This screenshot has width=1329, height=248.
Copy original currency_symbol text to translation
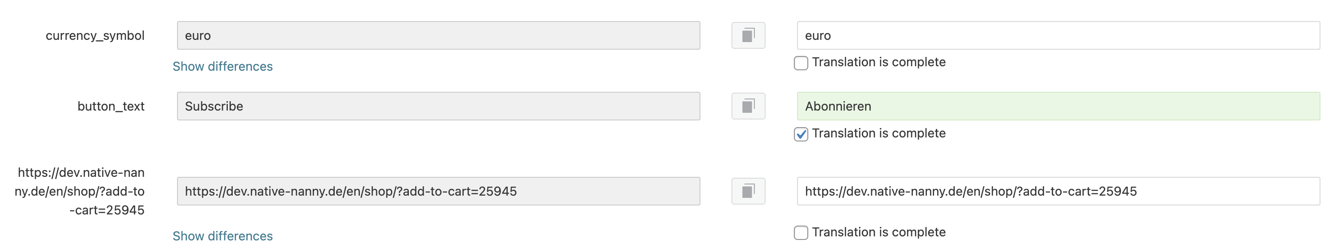click(x=748, y=35)
